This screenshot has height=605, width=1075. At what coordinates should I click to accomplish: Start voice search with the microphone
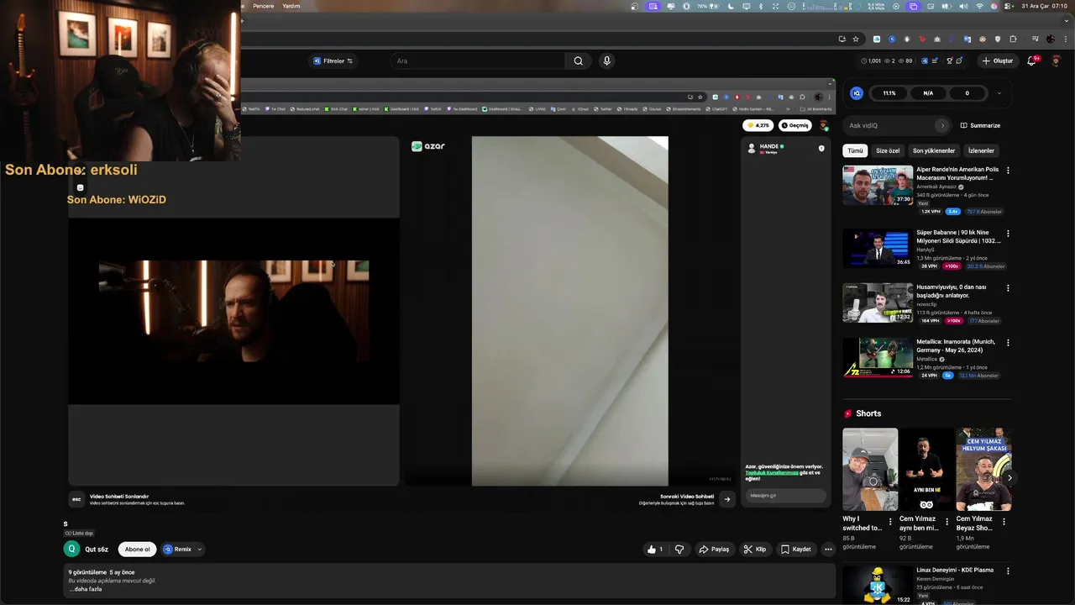coord(606,60)
